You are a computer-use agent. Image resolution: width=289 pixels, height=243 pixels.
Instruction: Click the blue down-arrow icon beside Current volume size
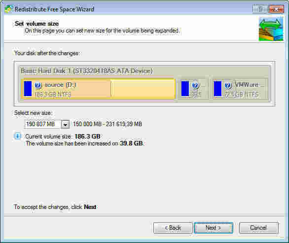18,136
